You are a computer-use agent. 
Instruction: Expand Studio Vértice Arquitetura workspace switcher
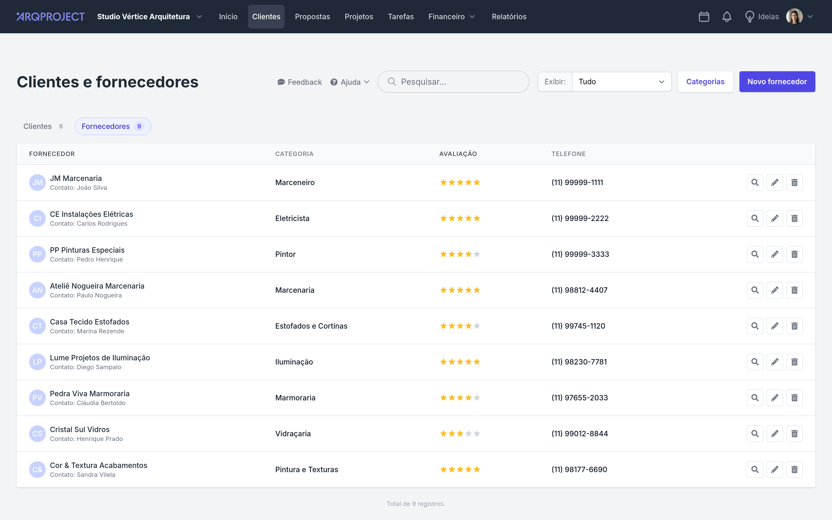point(149,16)
